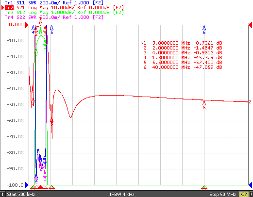The image size is (253, 197).
Task: Click blue marker 5 near top of graph
Action: coord(51,30)
